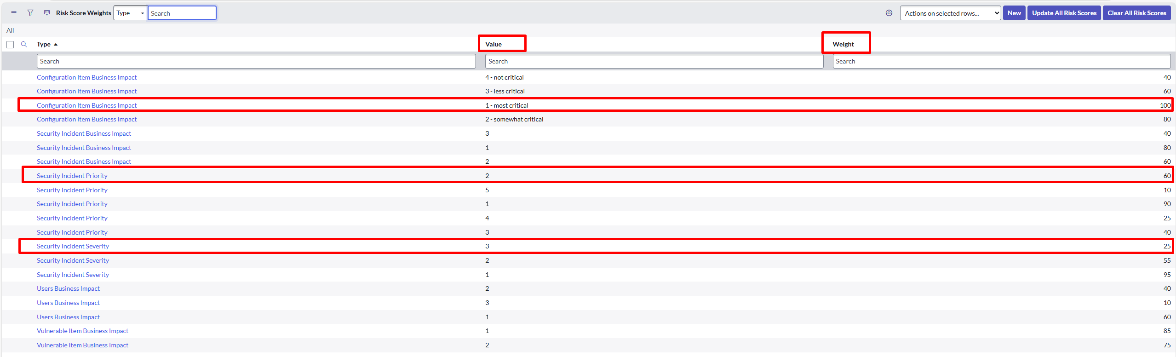1176x357 pixels.
Task: Open Configuration Item Business Impact '3 - less critical' row link
Action: tap(86, 91)
